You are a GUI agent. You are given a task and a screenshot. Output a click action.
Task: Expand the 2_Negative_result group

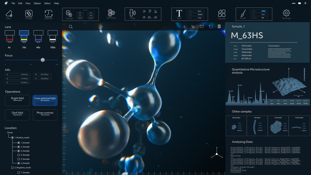click(x=12, y=167)
